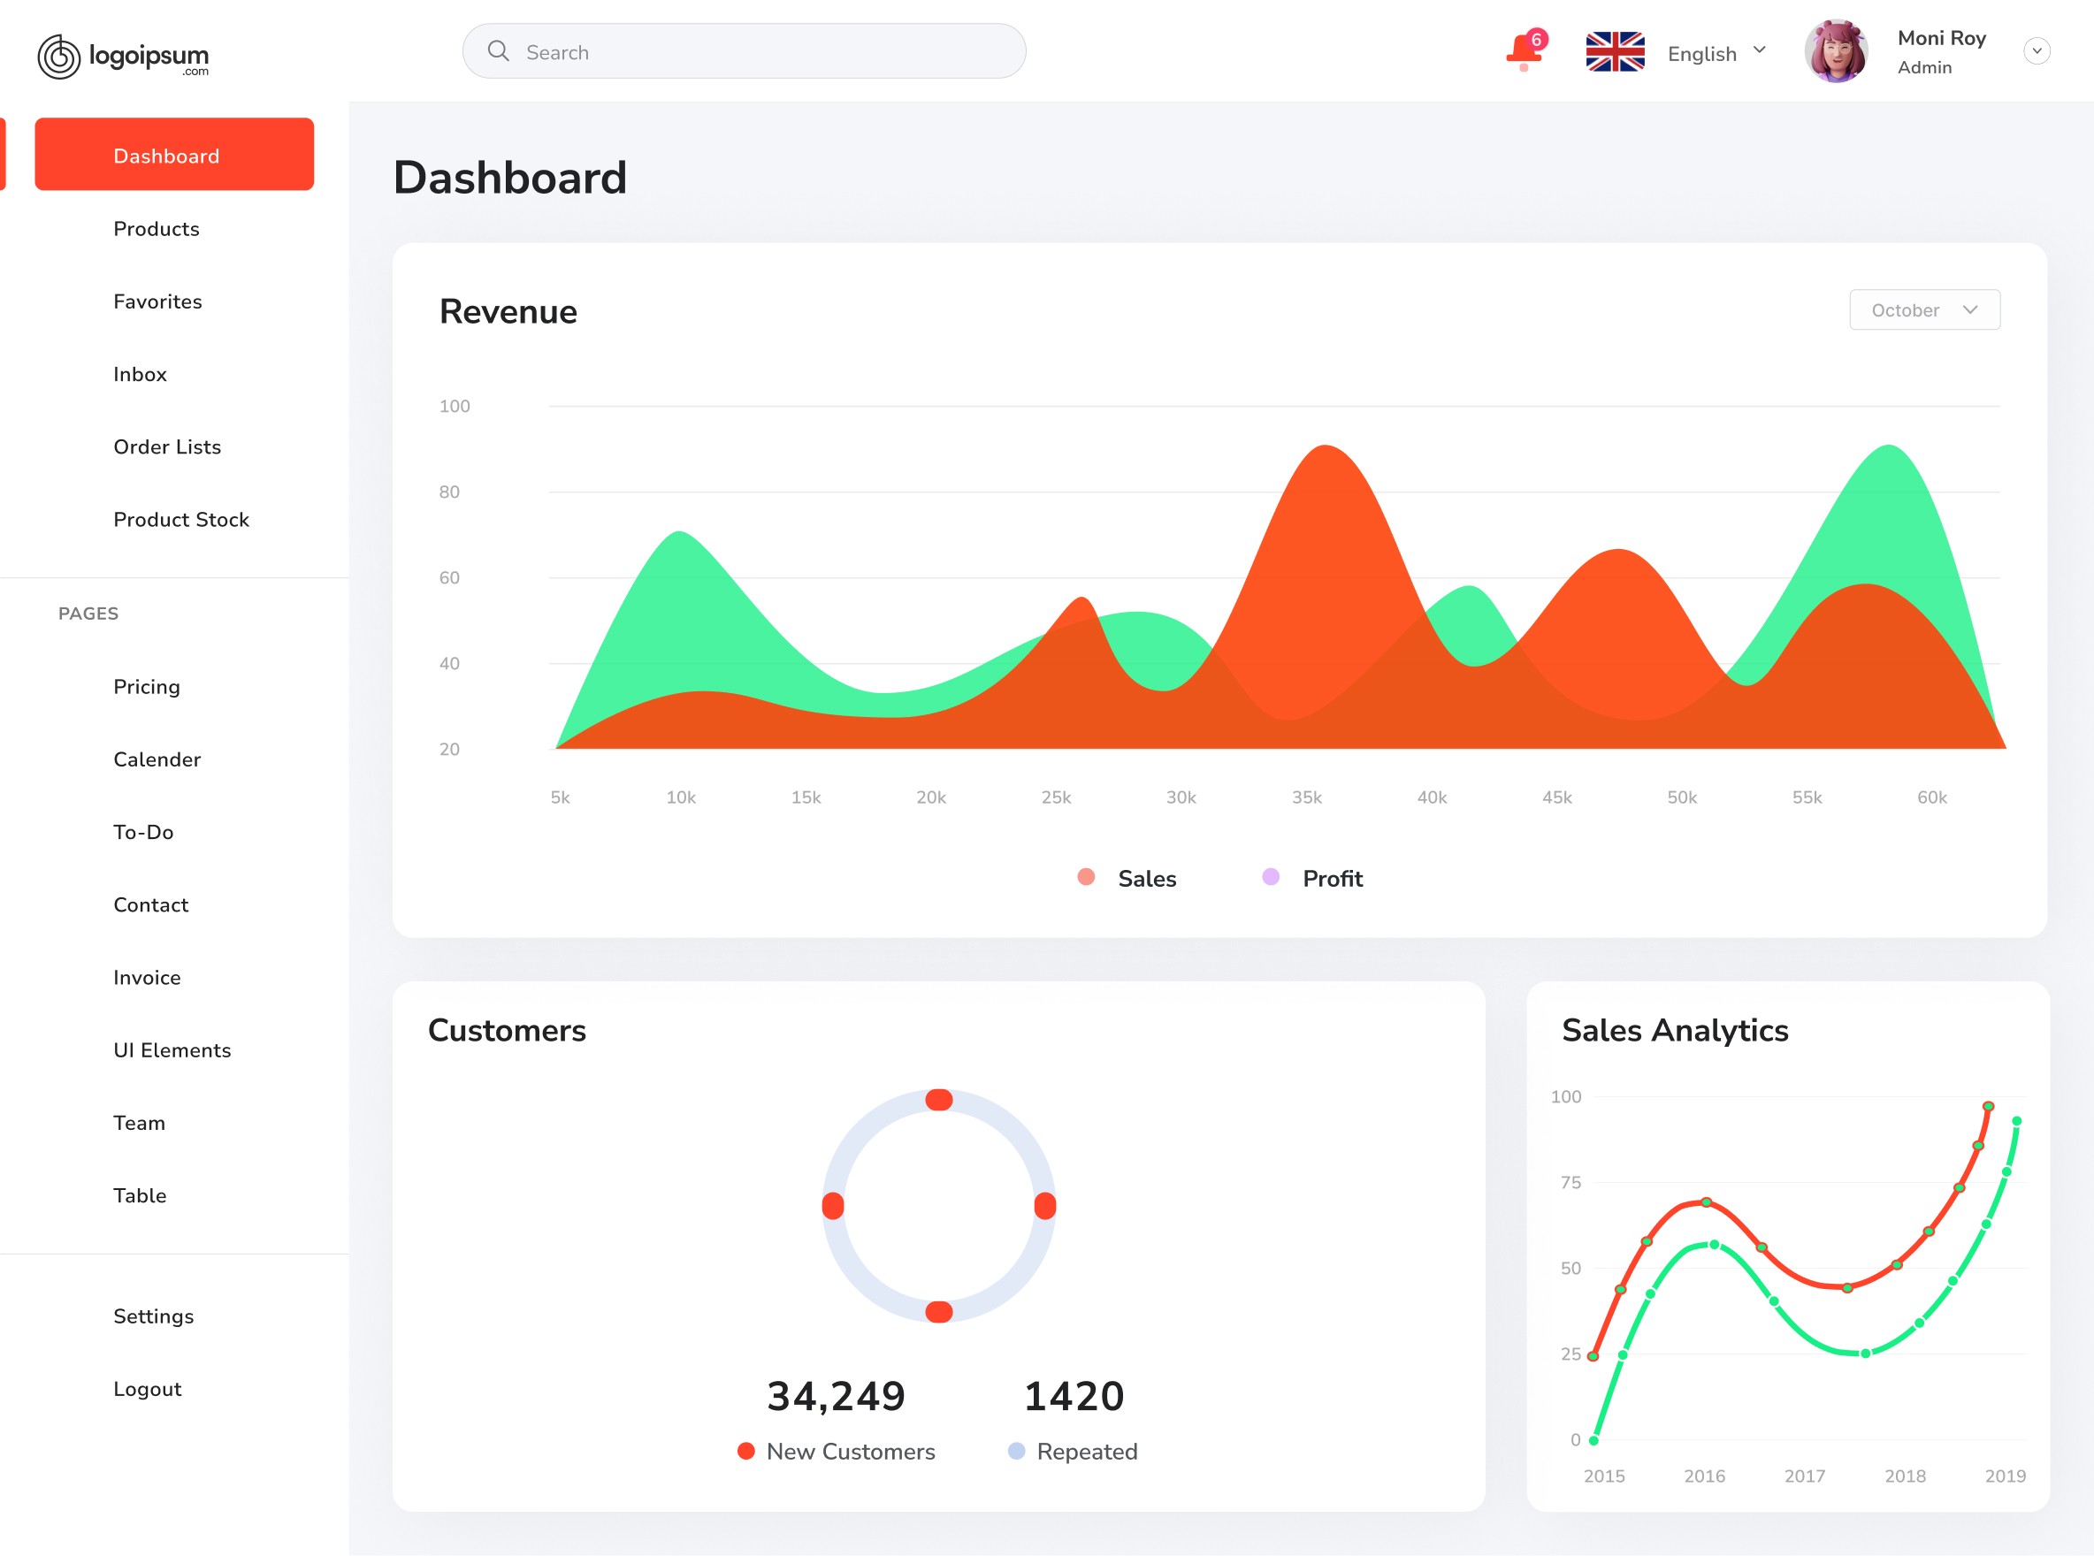Click the 34,249 new customers value
This screenshot has width=2094, height=1556.
pyautogui.click(x=836, y=1396)
